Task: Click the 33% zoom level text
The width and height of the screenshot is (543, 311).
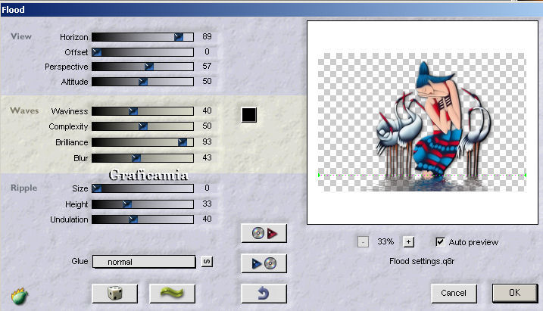Action: point(385,241)
